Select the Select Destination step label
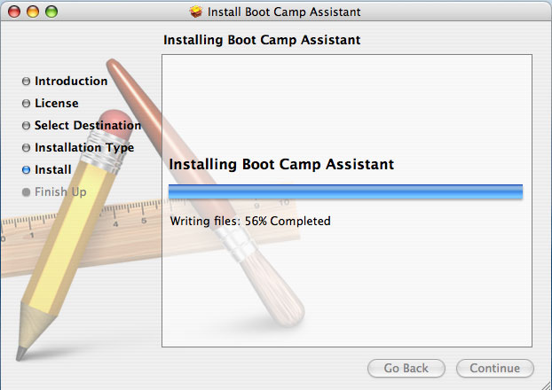This screenshot has width=552, height=390. coord(88,126)
